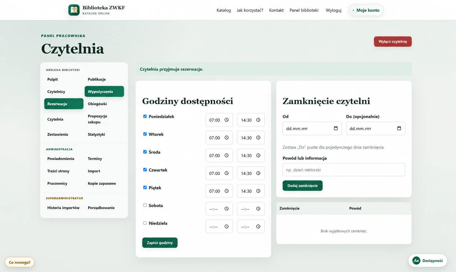Open calendar picker in the Od date field
456x272 pixels.
[x=336, y=128]
